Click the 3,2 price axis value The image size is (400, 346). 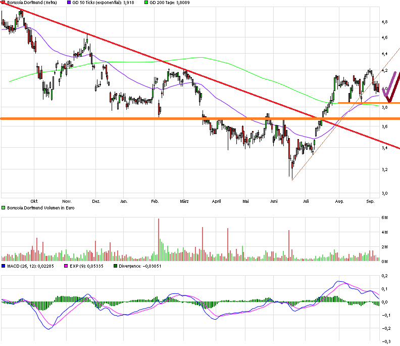pyautogui.click(x=384, y=169)
